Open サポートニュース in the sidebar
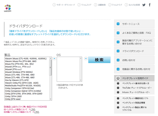Screen dimensions: 158x116 134,24
